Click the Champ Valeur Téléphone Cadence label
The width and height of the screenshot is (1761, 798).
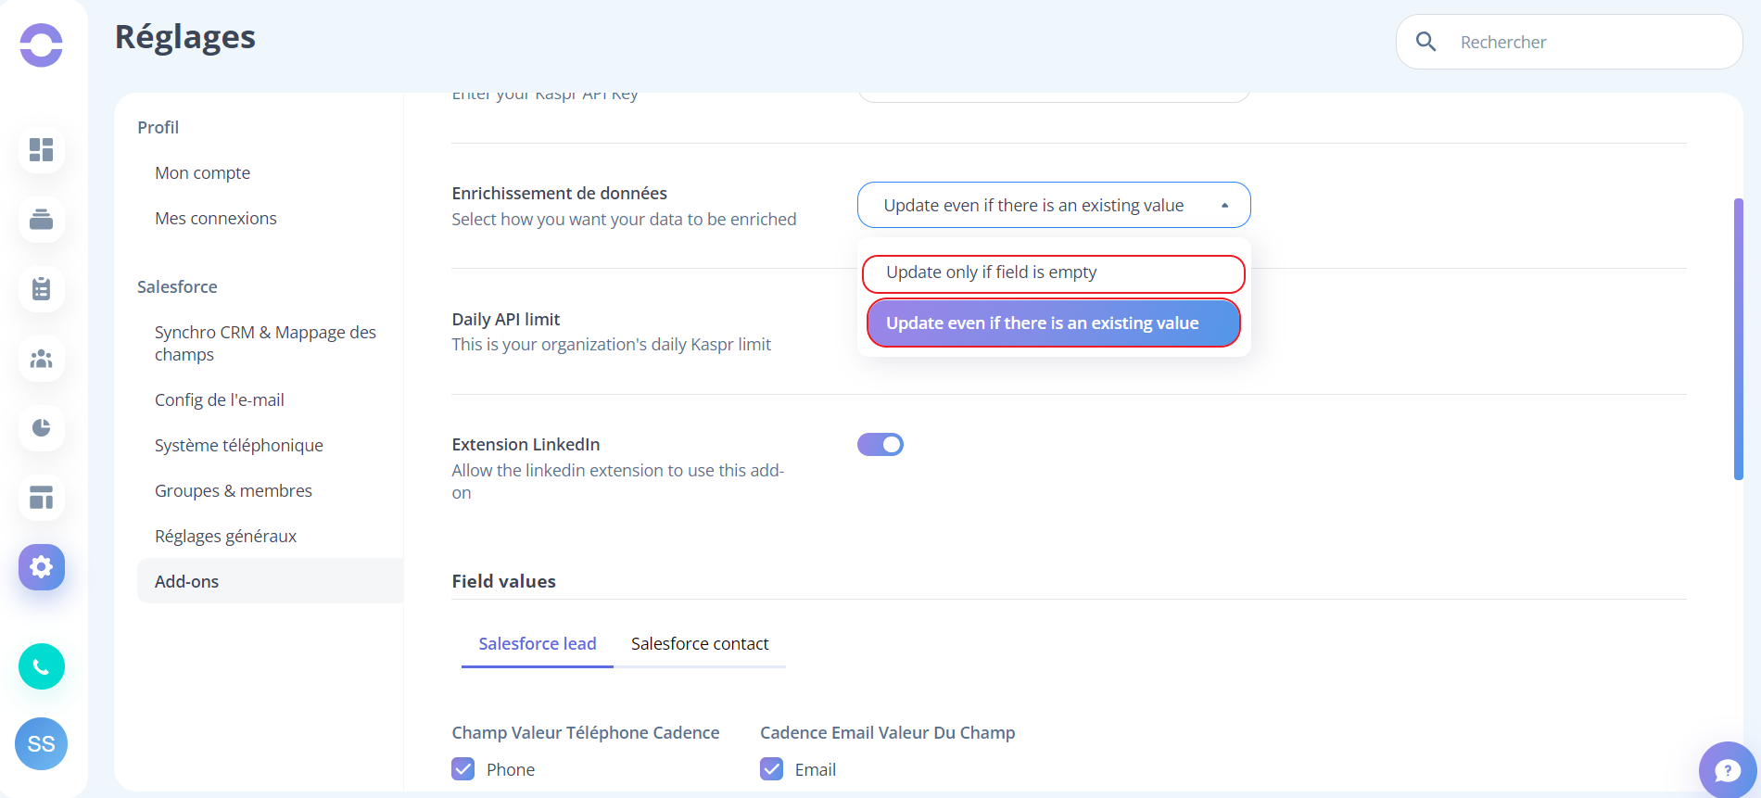586,732
